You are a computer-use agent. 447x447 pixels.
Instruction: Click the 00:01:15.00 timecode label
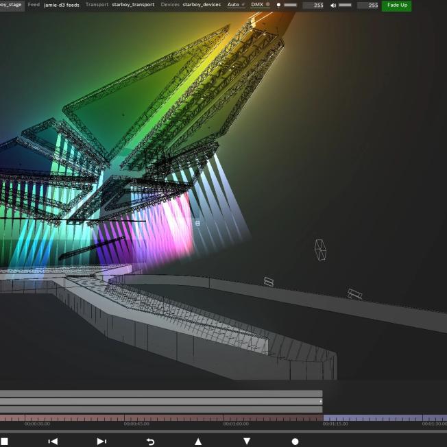click(x=335, y=424)
